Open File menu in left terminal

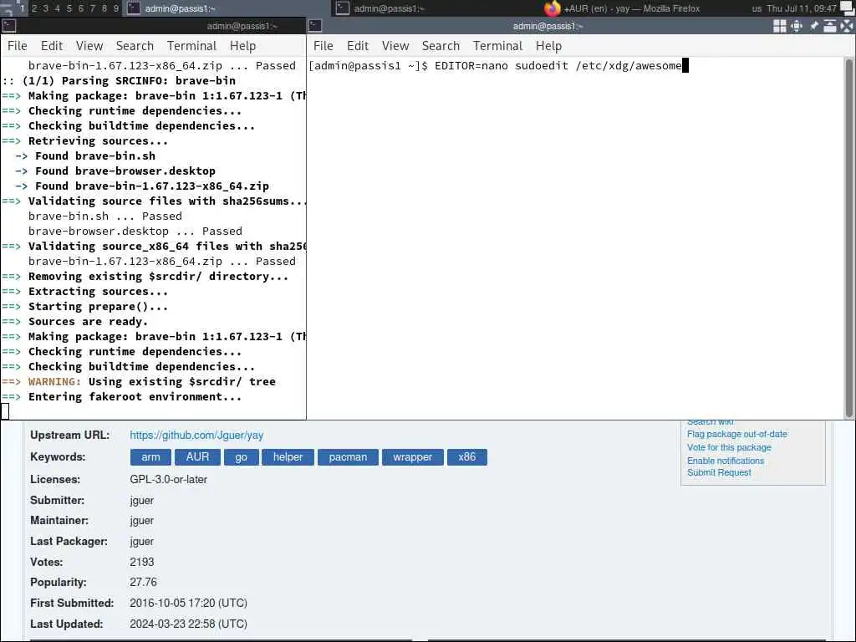tap(17, 46)
